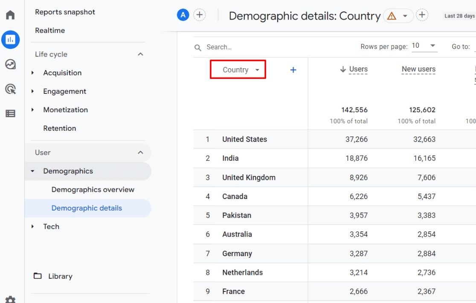Click the add comparison plus icon
The height and width of the screenshot is (303, 476).
pos(200,14)
